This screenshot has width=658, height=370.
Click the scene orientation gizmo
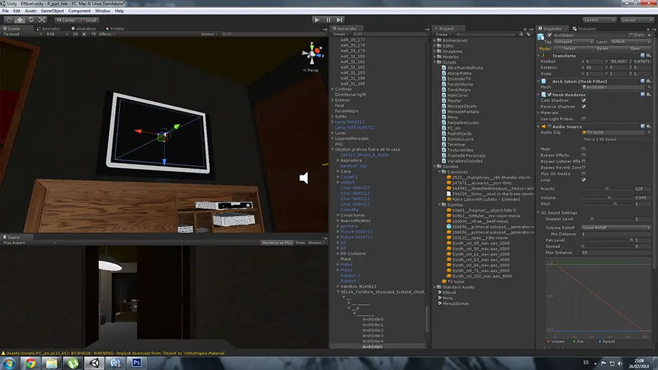click(x=313, y=53)
